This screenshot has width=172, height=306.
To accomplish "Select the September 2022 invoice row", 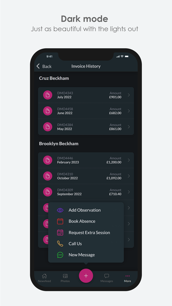I will click(86, 192).
